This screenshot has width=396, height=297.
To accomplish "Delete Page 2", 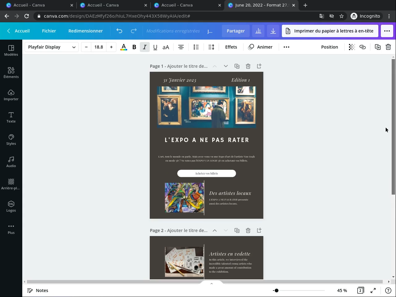I will [x=248, y=230].
